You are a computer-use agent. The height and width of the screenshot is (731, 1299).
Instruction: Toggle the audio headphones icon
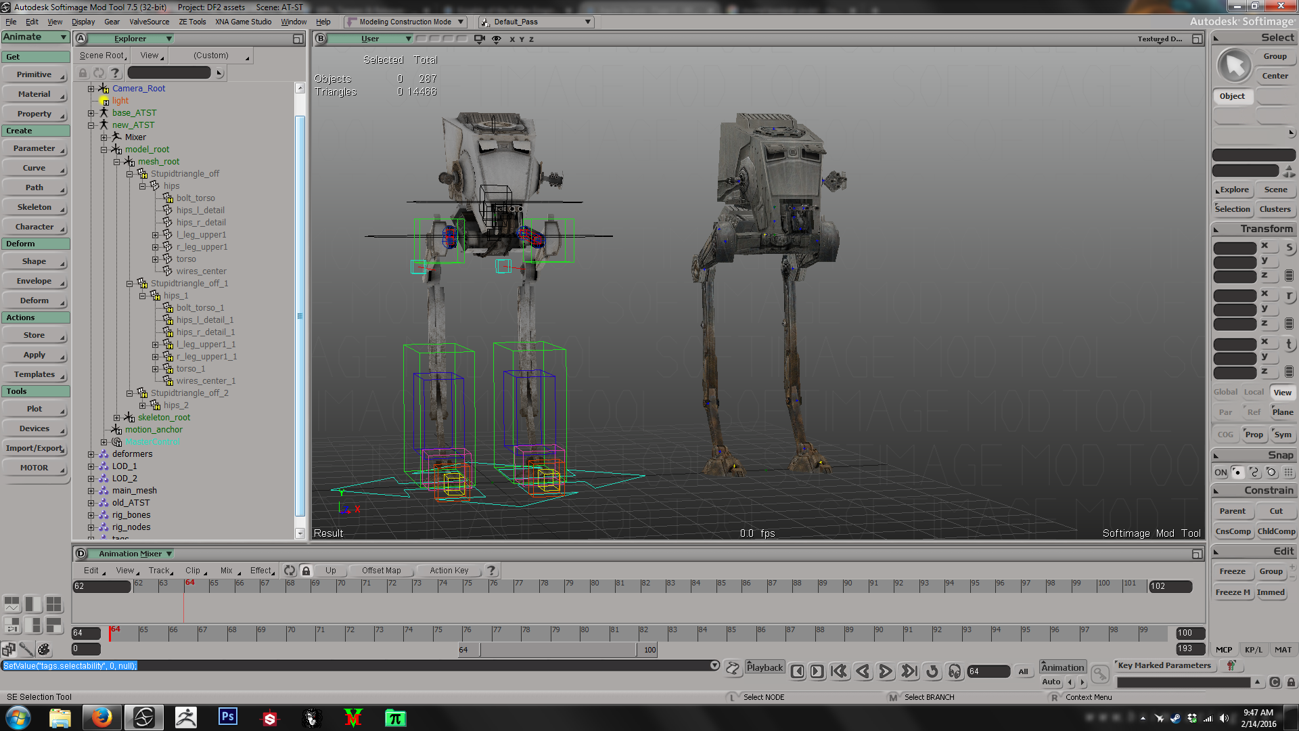click(955, 671)
